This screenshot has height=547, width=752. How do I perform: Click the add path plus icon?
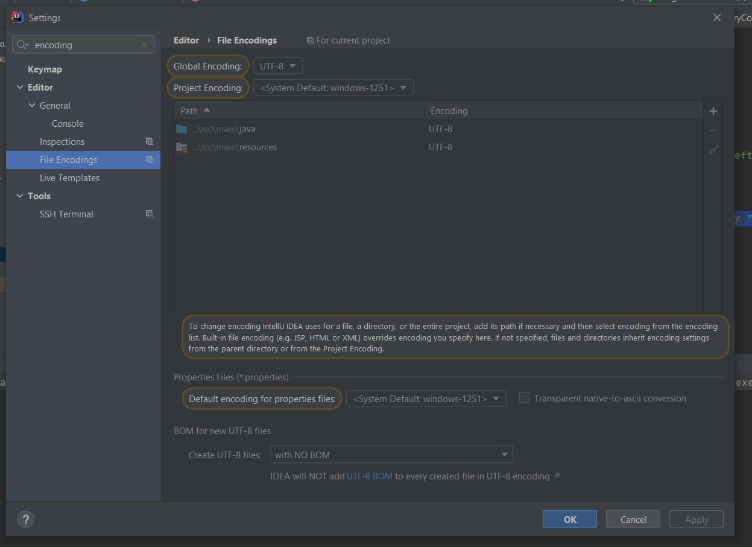pyautogui.click(x=713, y=111)
